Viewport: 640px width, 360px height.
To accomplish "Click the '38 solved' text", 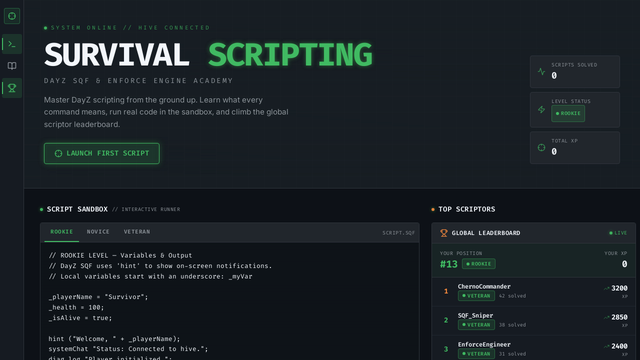I will (x=512, y=325).
